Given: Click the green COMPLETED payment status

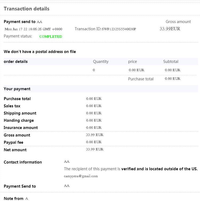Looking at the screenshot, I should tap(50, 37).
